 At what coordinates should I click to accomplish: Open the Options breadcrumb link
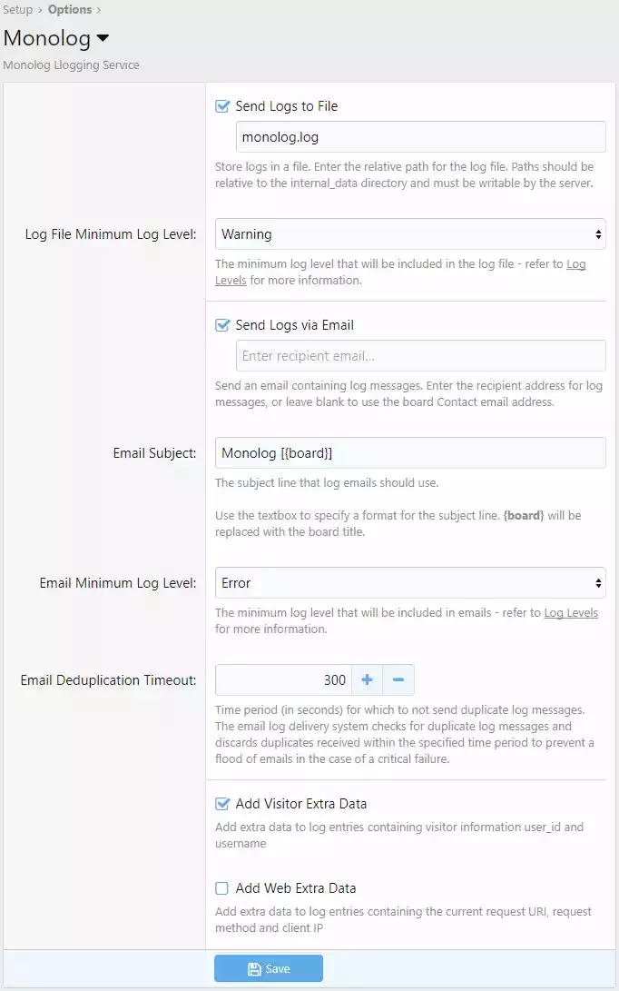coord(70,9)
